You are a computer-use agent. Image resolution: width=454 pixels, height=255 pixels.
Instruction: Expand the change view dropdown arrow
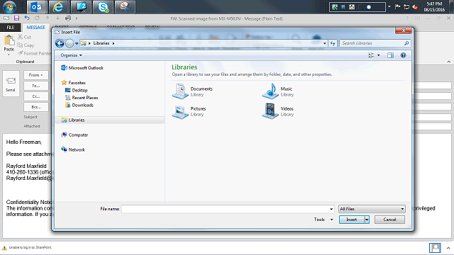(378, 55)
